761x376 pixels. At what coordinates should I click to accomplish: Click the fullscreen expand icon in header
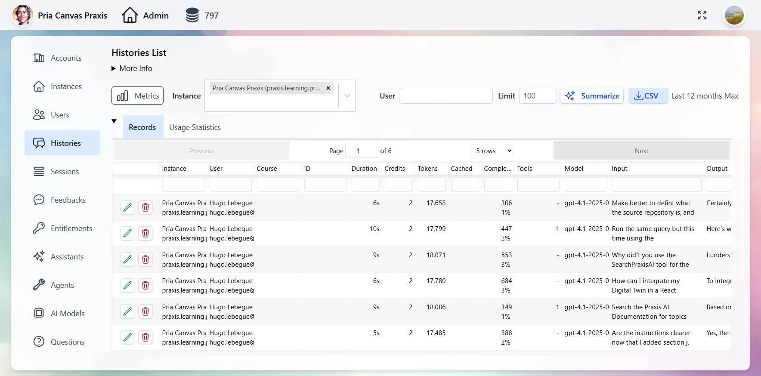point(702,15)
